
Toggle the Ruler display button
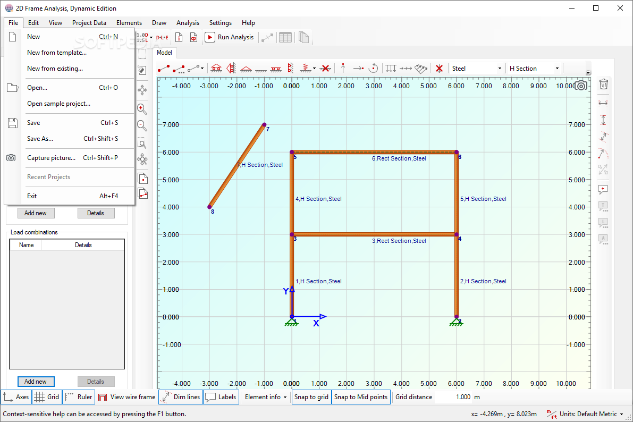(x=79, y=397)
